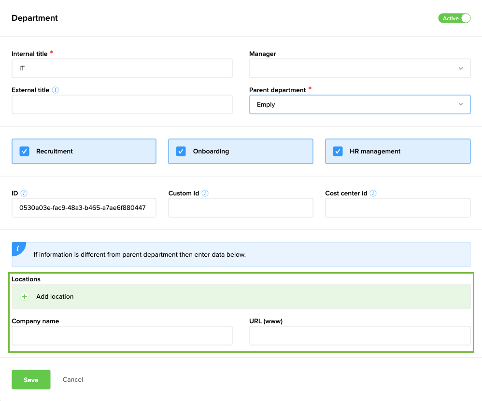Uncheck the HR management checkbox

338,152
